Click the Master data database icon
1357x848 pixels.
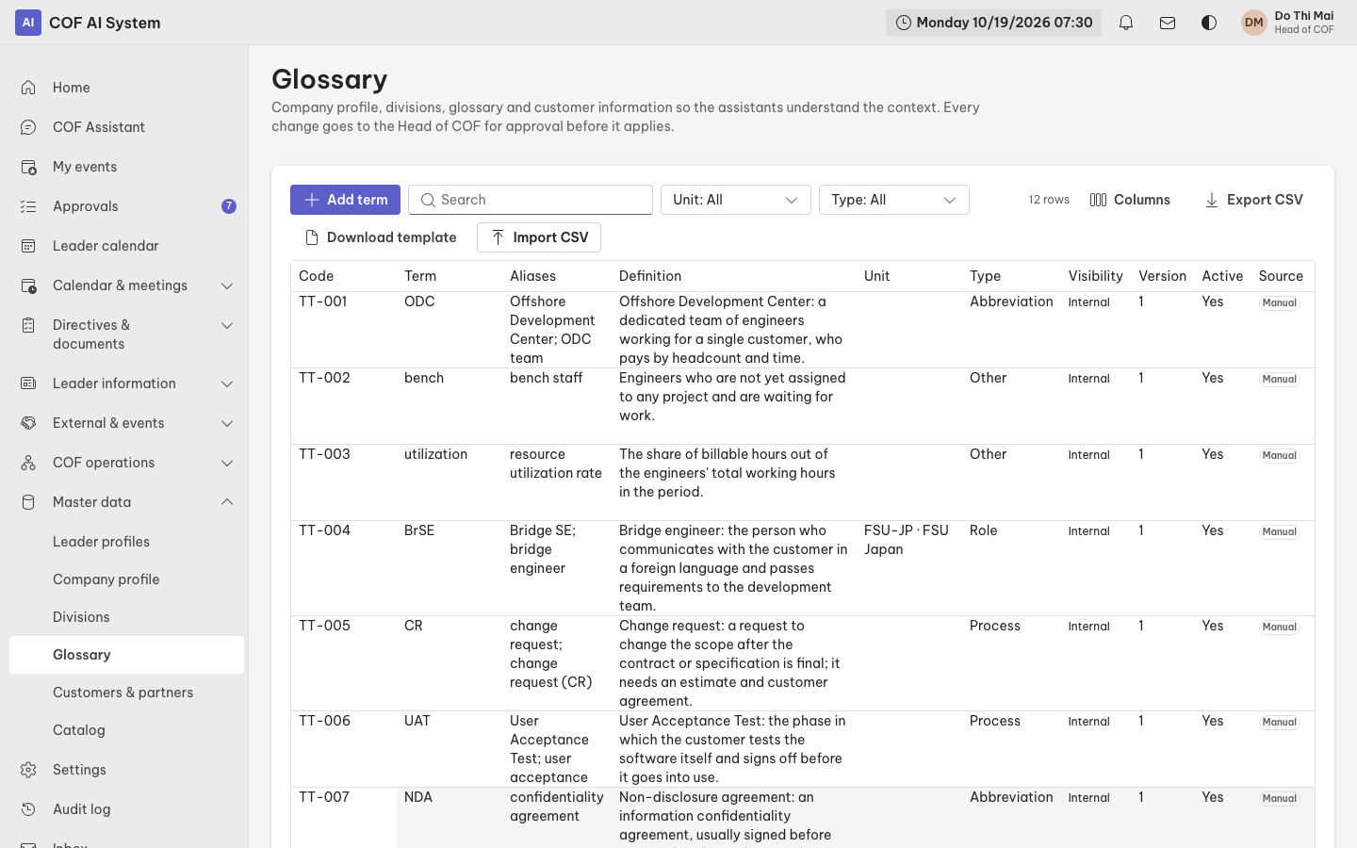click(28, 502)
